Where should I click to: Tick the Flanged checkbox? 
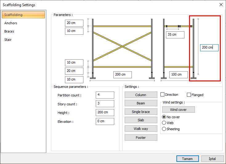coord(189,95)
